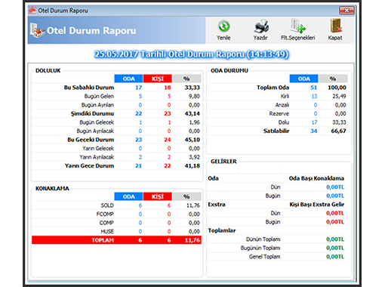The image size is (385, 287).
Task: Click the ODA header in Doluluk table
Action: 128,79
